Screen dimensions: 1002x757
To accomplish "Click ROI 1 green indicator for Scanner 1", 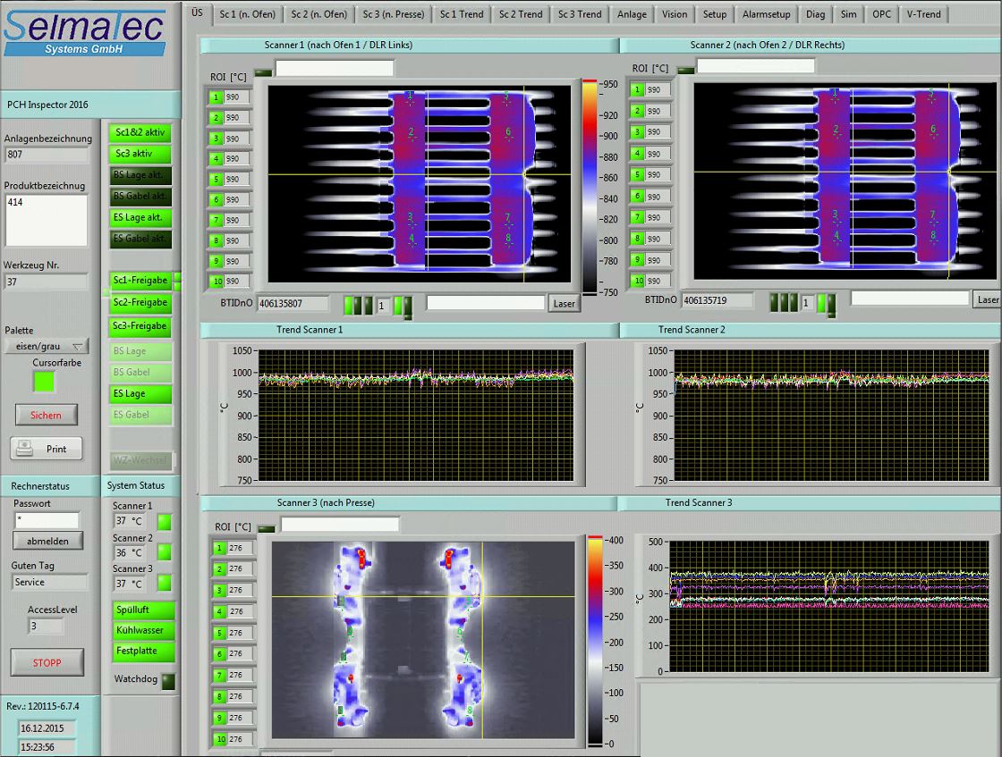I will [216, 97].
